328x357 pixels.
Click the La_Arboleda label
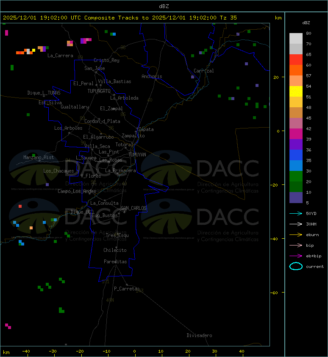click(x=124, y=98)
